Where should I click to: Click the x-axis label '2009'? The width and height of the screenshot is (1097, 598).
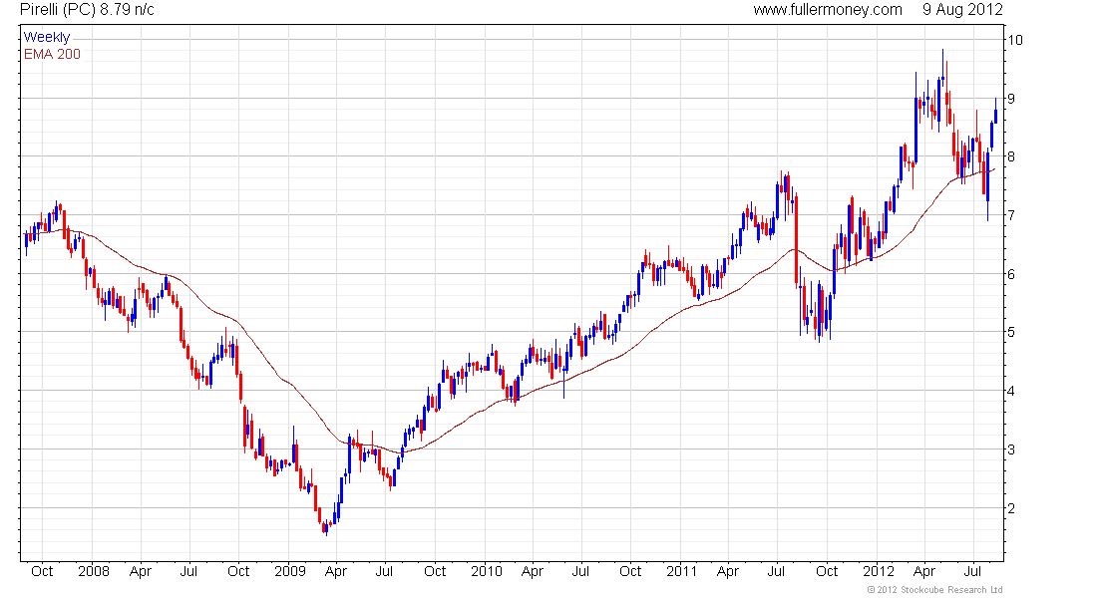point(289,571)
